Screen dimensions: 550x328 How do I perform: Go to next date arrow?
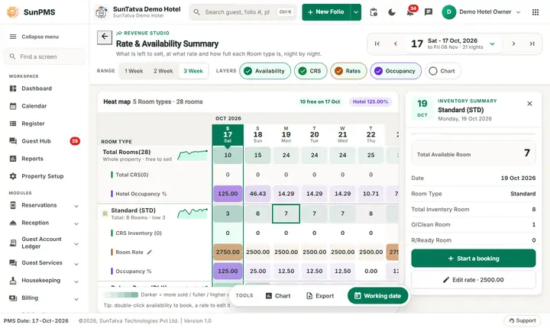click(513, 43)
